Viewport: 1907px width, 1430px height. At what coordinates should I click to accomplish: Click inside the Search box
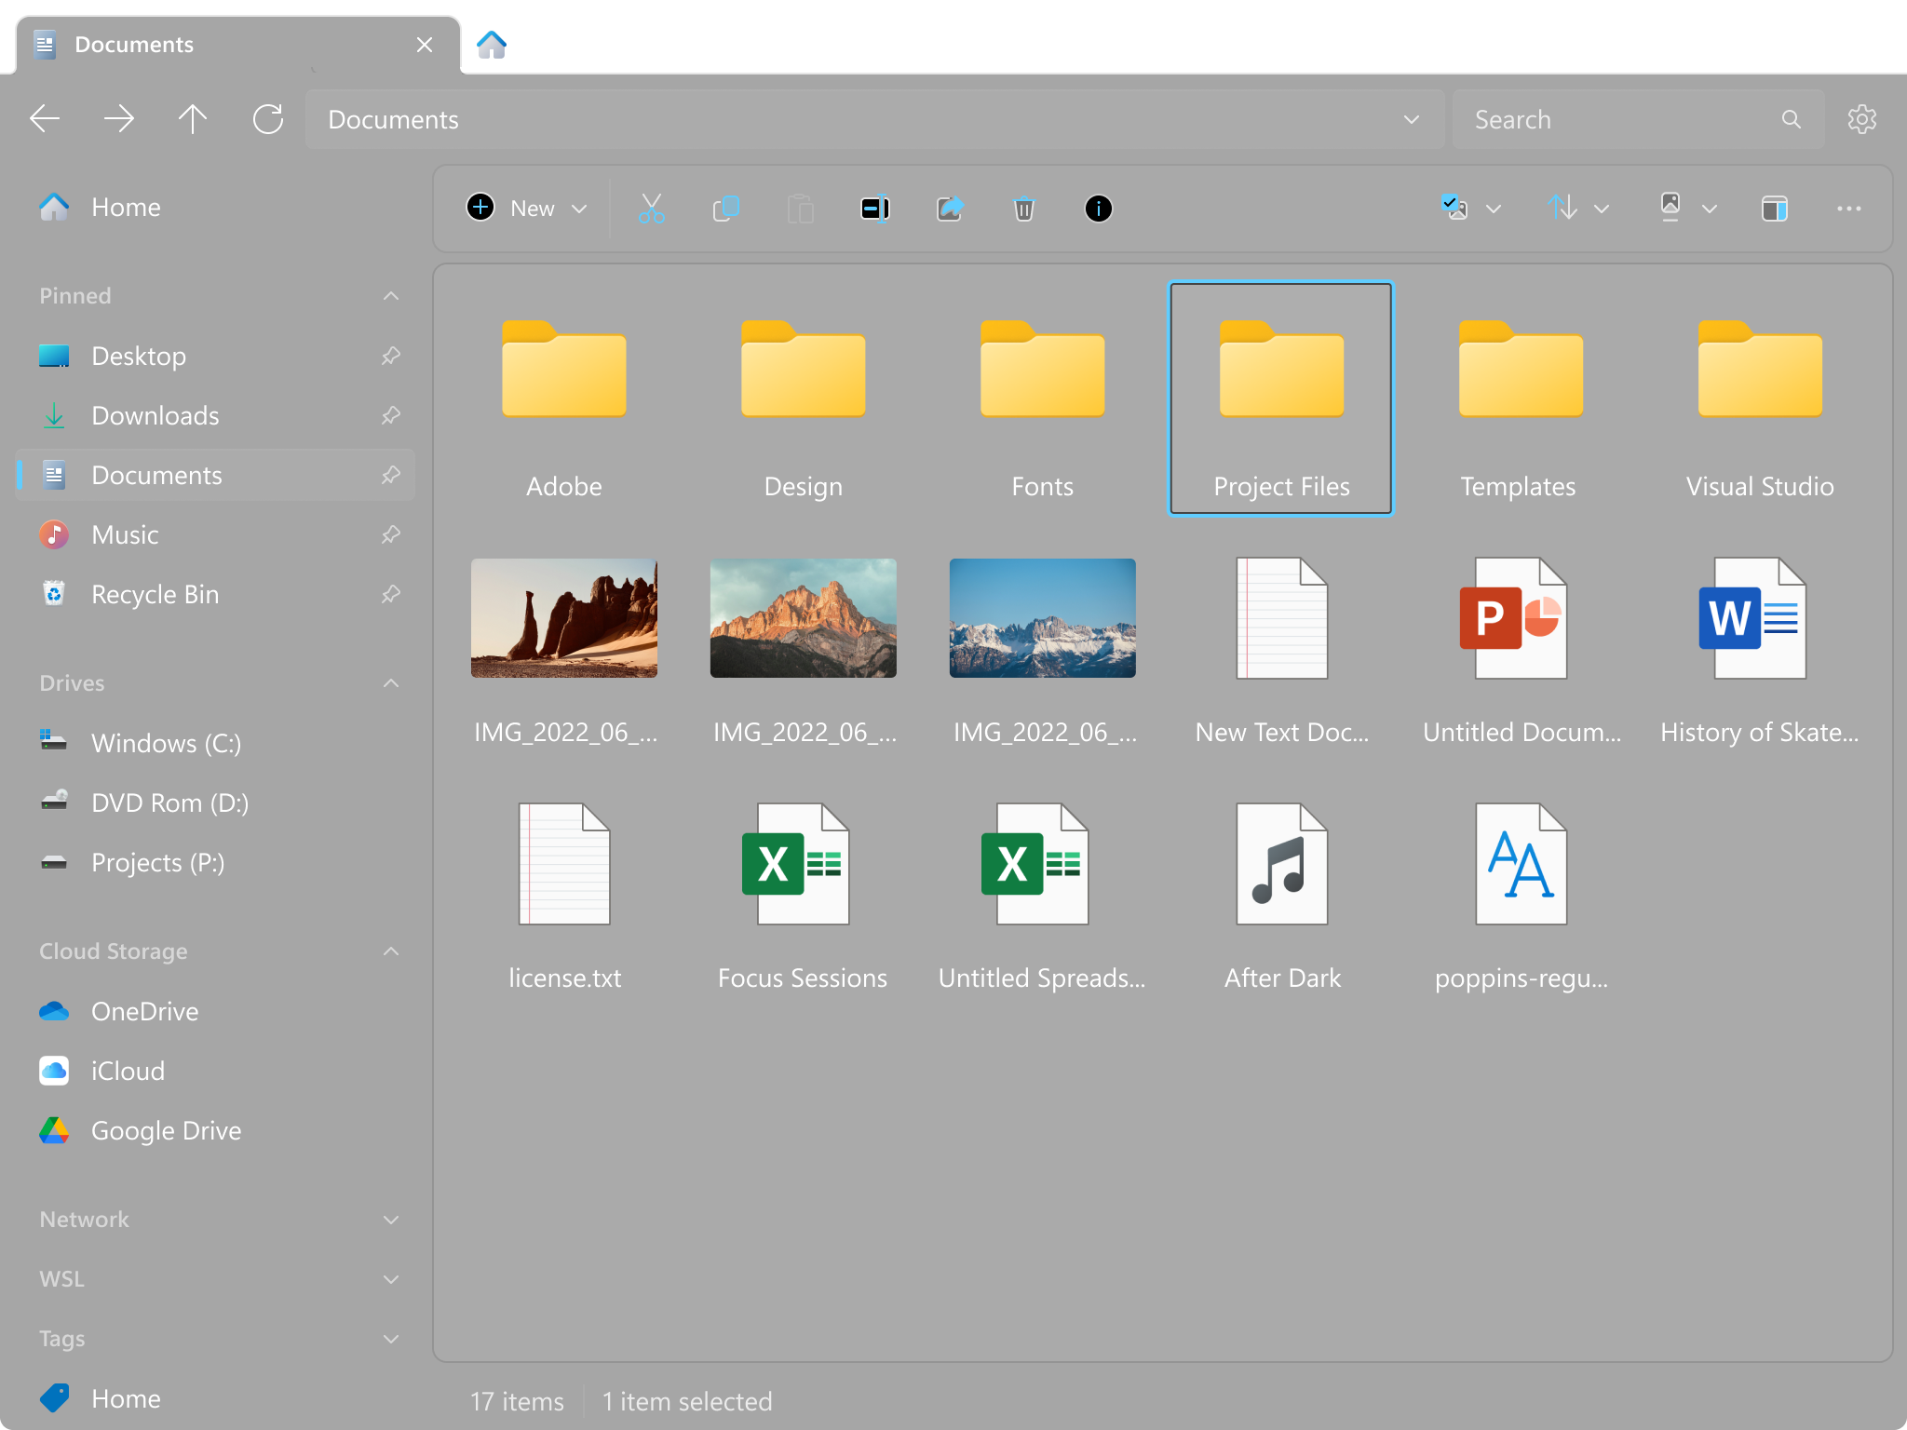coord(1620,119)
